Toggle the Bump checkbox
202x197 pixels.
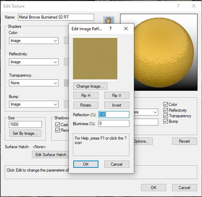tap(166, 121)
